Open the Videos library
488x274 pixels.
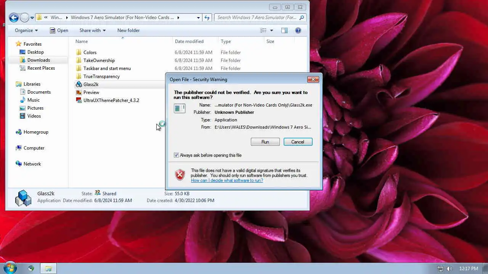point(34,116)
